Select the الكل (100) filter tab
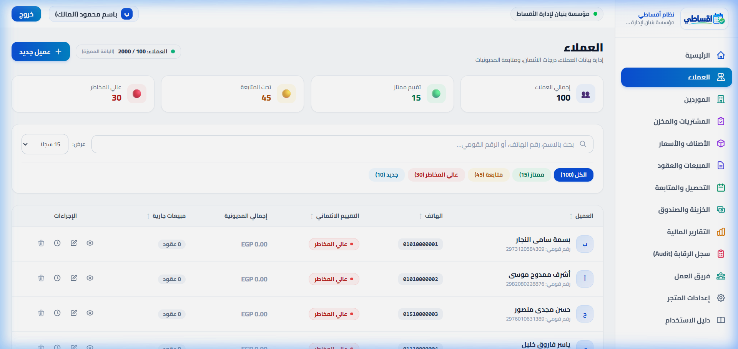The image size is (738, 349). (x=573, y=175)
